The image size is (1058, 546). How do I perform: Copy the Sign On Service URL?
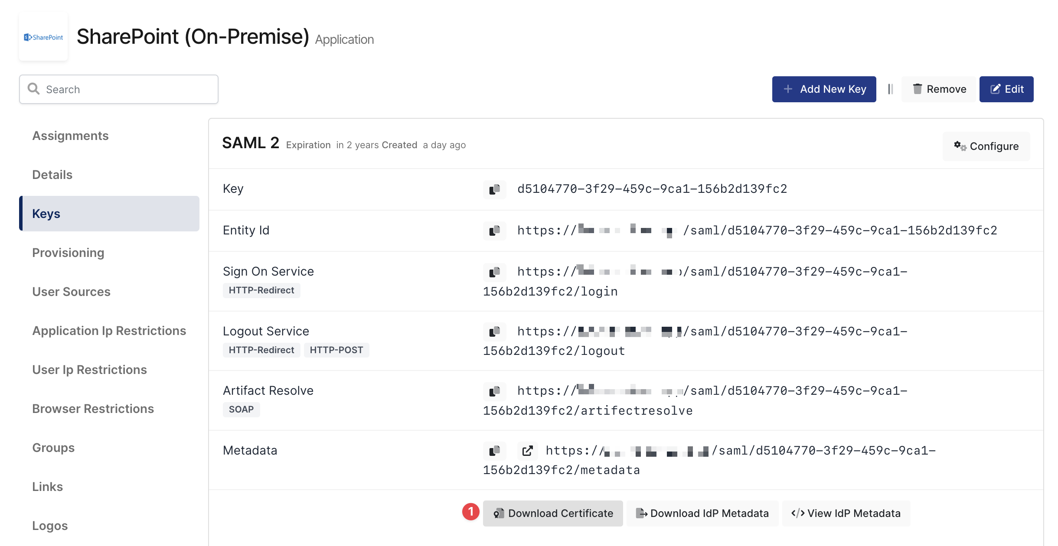pyautogui.click(x=495, y=273)
